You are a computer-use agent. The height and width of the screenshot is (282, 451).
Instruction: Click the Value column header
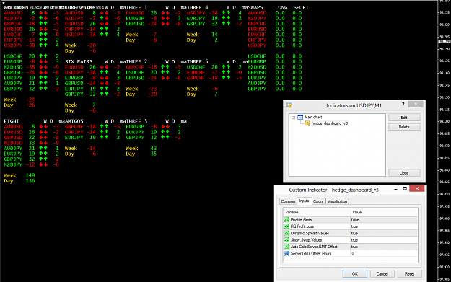pyautogui.click(x=384, y=212)
